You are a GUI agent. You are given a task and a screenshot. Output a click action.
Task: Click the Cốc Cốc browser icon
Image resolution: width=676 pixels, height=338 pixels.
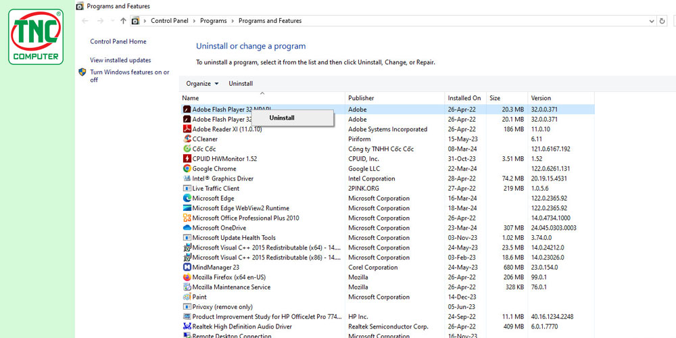(187, 149)
